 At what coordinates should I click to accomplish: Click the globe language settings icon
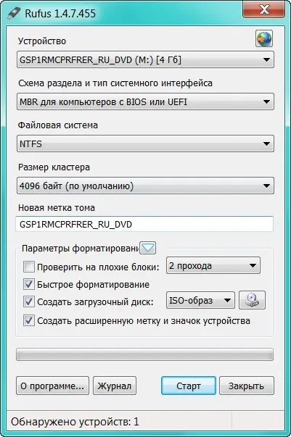click(264, 38)
